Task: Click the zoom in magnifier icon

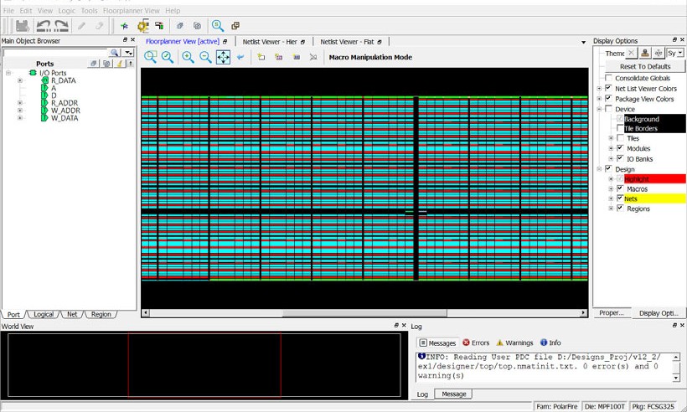Action: [x=188, y=57]
